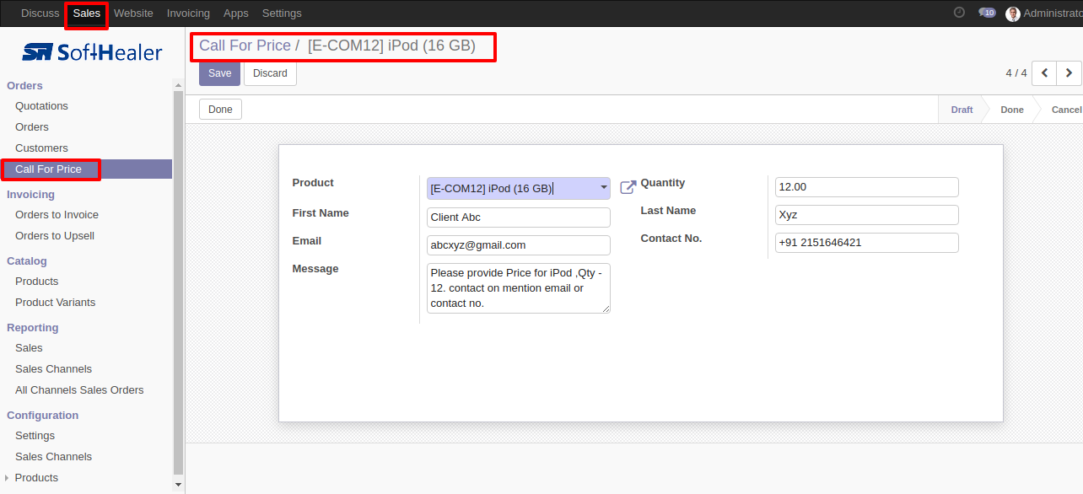Click the Save button

pos(219,73)
